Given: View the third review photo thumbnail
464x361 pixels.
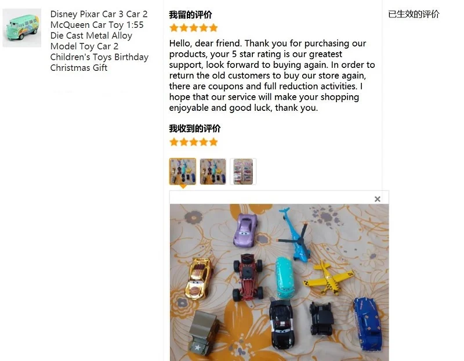Looking at the screenshot, I should (243, 171).
